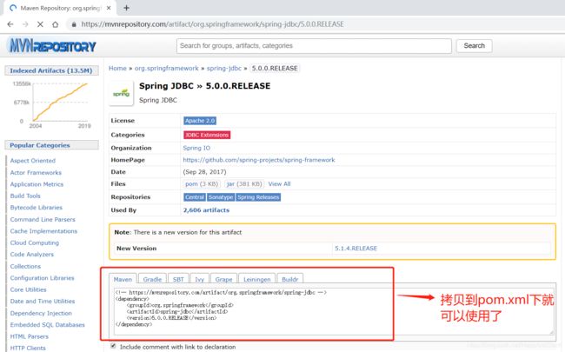Click the Spring logo thumbnail
Viewport: 565px width, 352px height.
(x=121, y=93)
